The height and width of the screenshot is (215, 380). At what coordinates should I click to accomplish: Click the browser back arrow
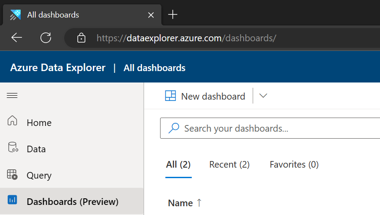(x=17, y=38)
